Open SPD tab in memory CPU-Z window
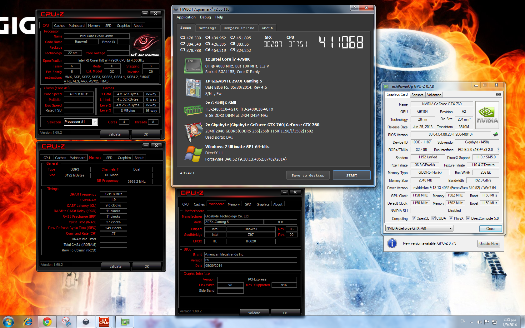Screen dimensions: 525x328 109,158
